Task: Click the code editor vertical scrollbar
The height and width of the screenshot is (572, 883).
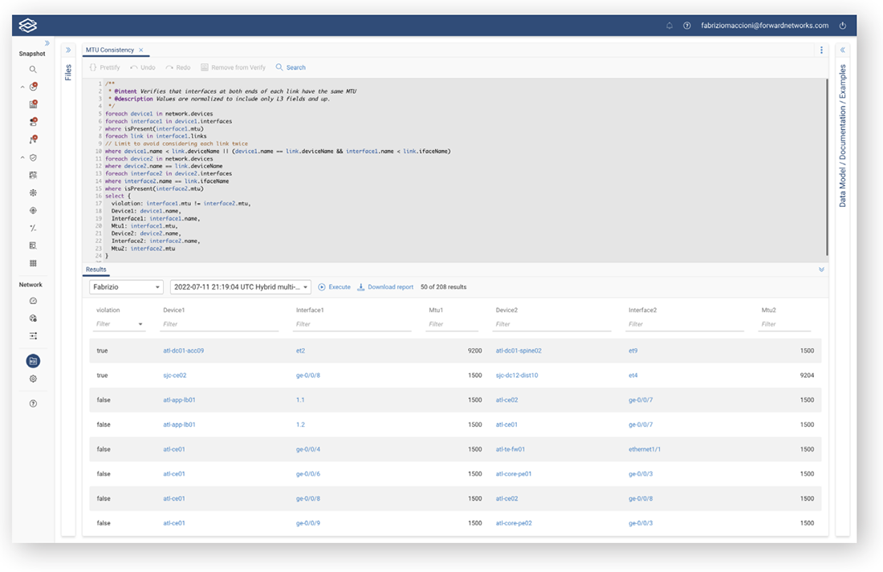Action: (827, 167)
